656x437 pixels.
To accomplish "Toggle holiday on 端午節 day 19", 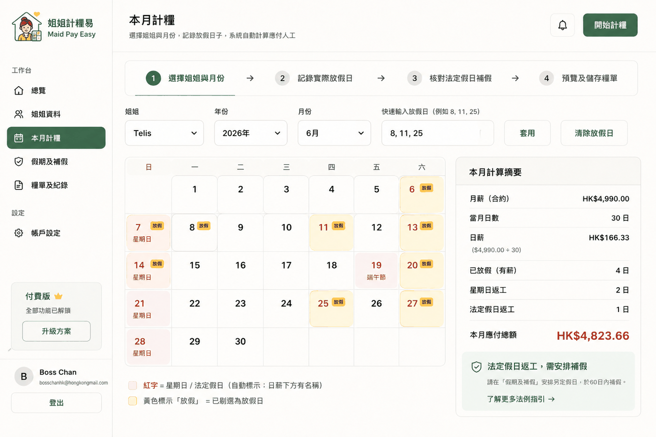I will (x=376, y=270).
